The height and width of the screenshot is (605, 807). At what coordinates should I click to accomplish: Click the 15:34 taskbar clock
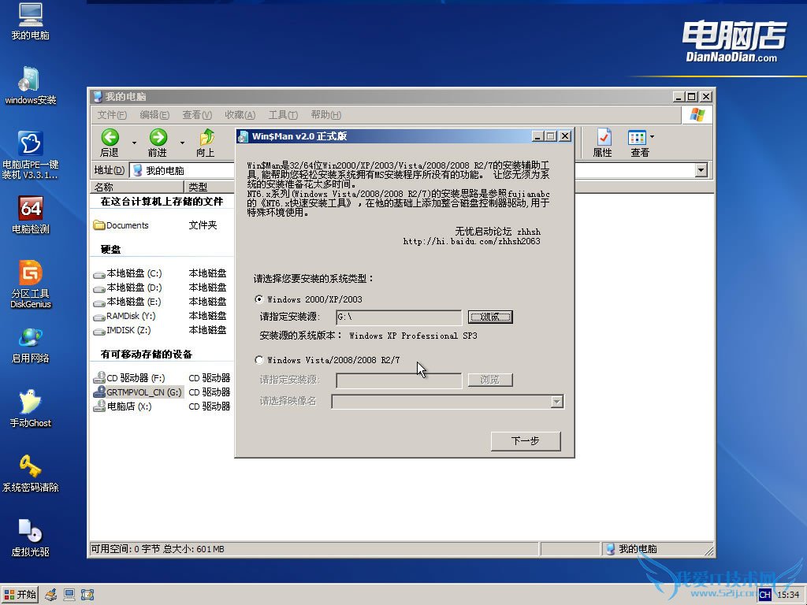(x=788, y=595)
